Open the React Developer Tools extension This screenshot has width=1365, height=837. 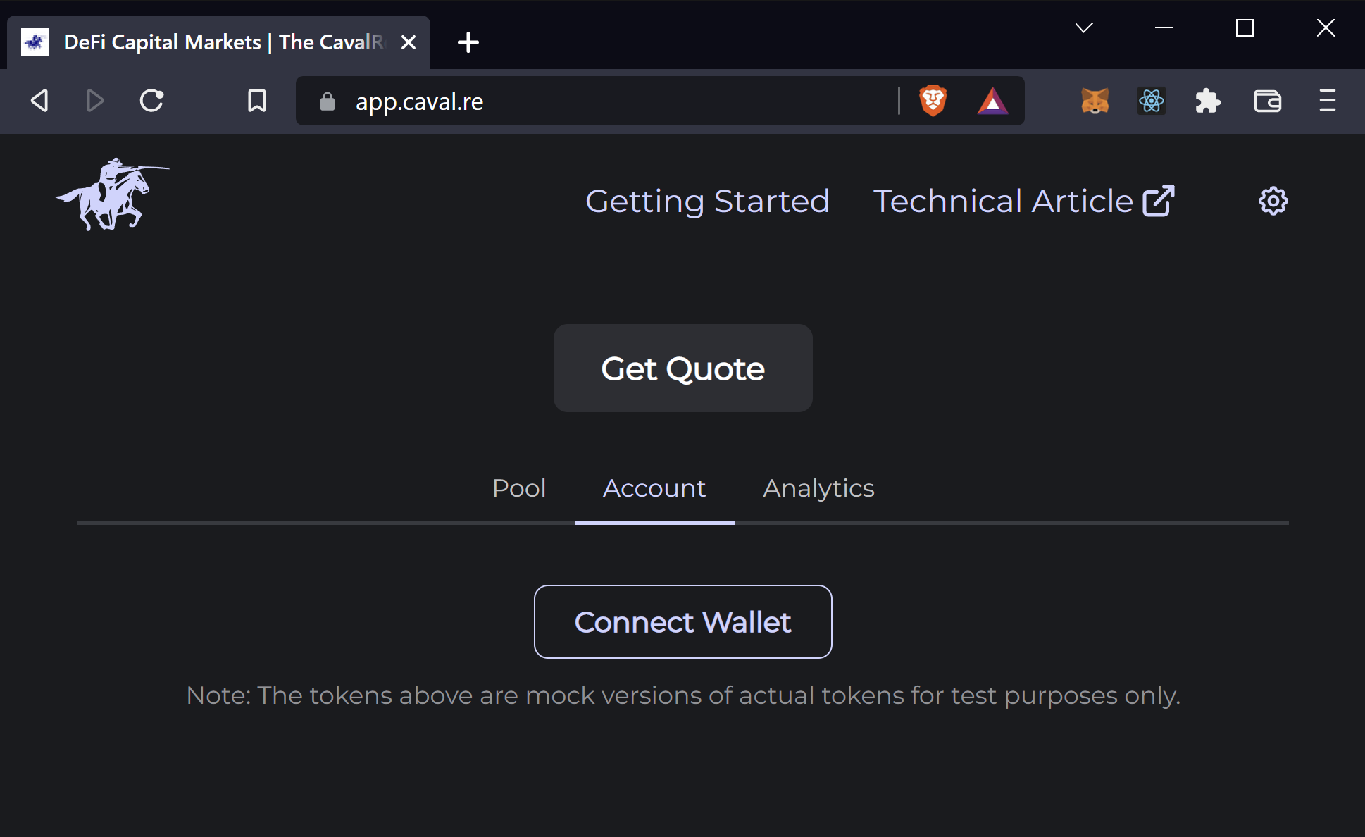[x=1151, y=101]
